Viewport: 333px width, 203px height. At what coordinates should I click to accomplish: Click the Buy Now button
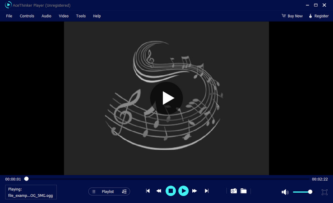point(292,16)
